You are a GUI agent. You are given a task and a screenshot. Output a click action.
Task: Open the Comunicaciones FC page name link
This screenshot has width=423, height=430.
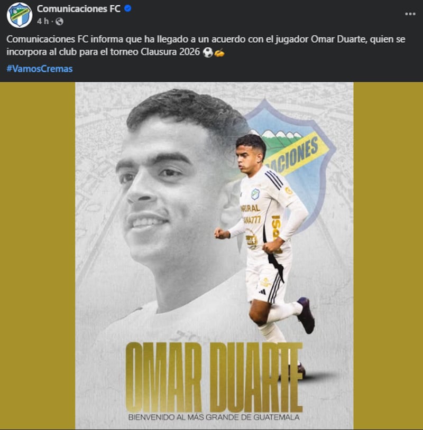pos(78,9)
